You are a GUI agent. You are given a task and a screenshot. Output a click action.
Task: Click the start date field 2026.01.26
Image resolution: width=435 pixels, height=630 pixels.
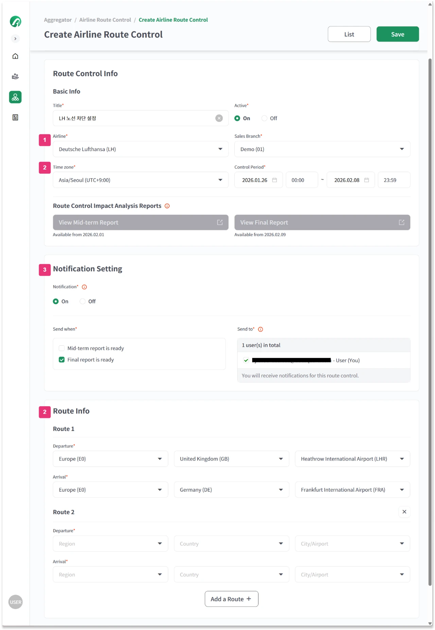pos(258,180)
